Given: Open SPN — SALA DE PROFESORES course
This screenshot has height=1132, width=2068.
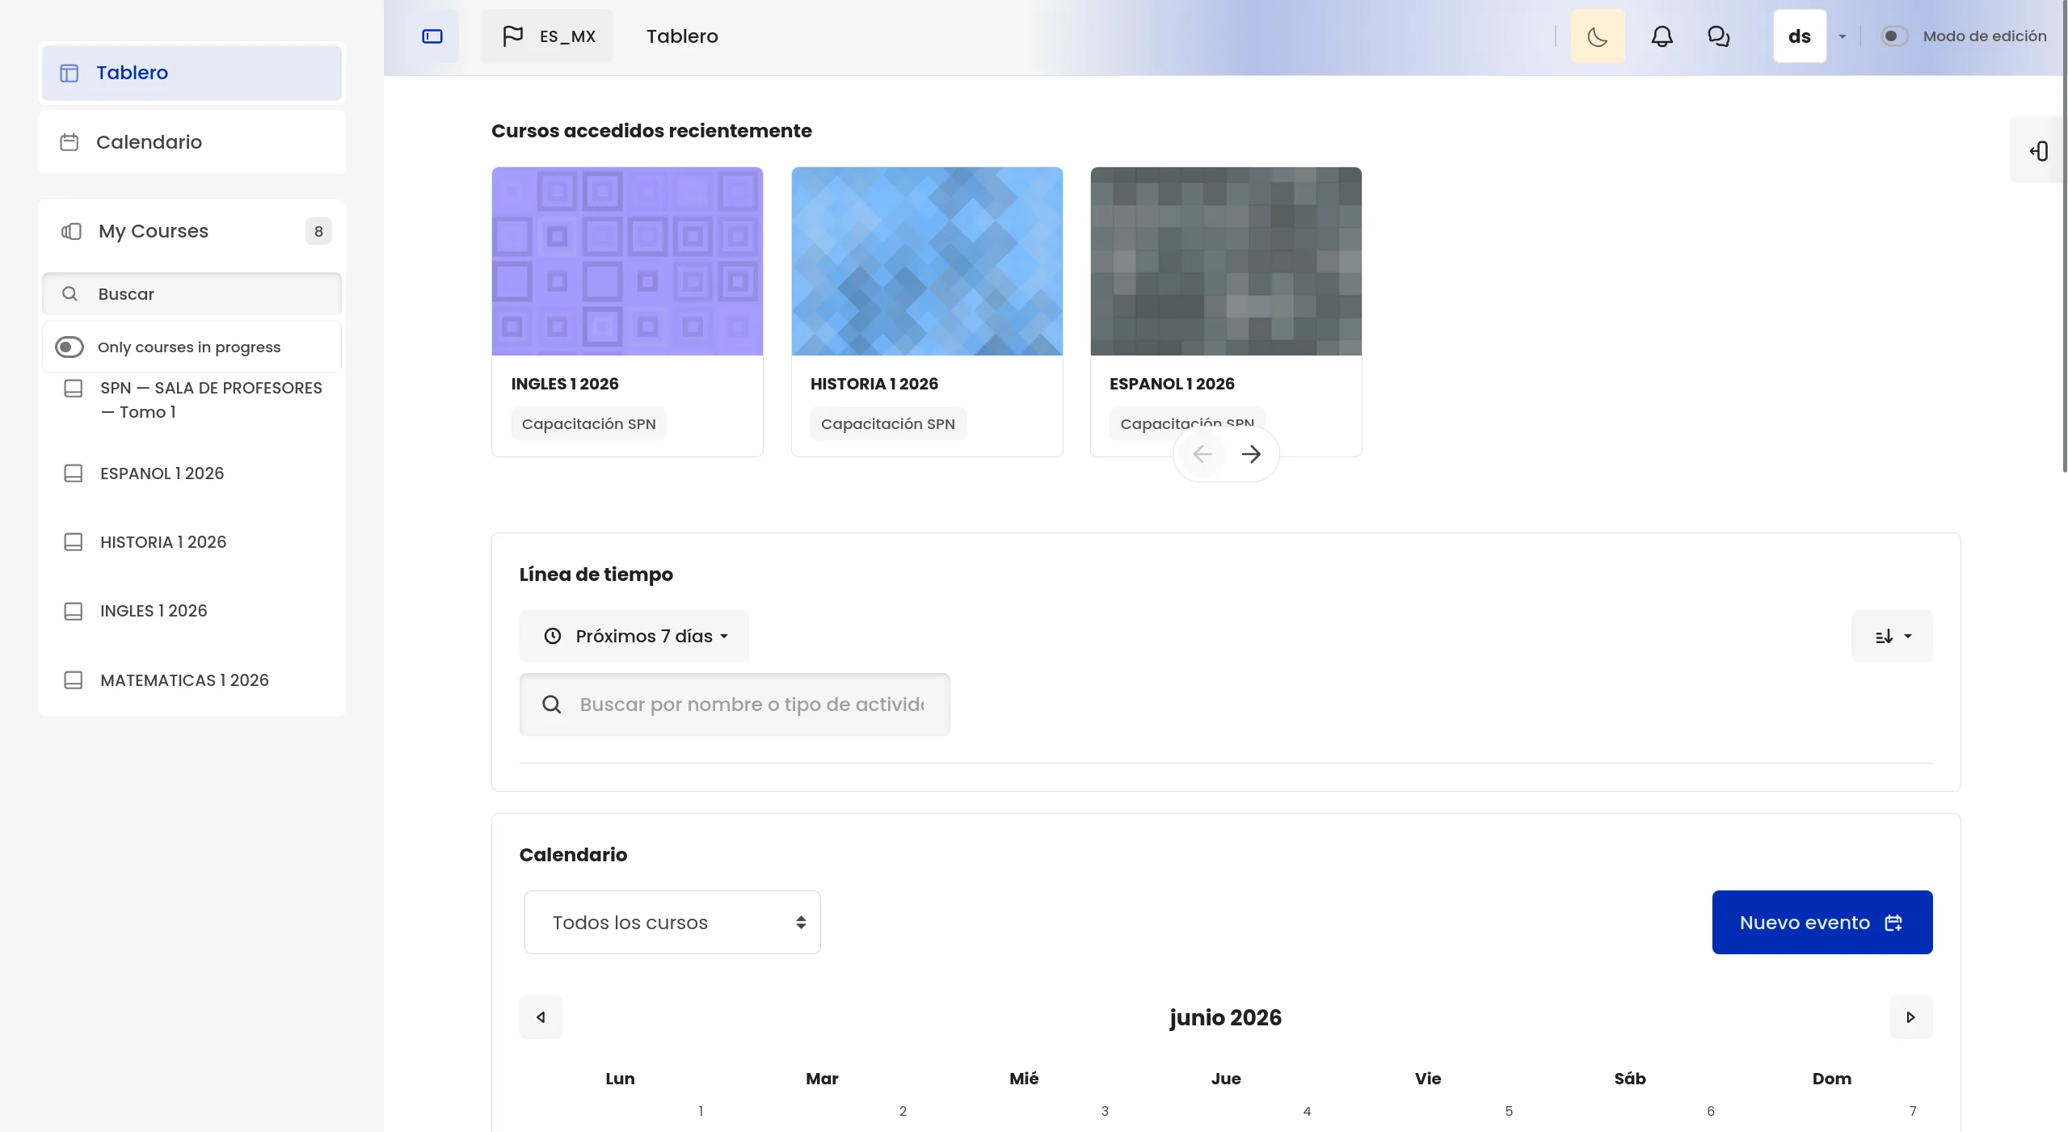Looking at the screenshot, I should tap(212, 400).
